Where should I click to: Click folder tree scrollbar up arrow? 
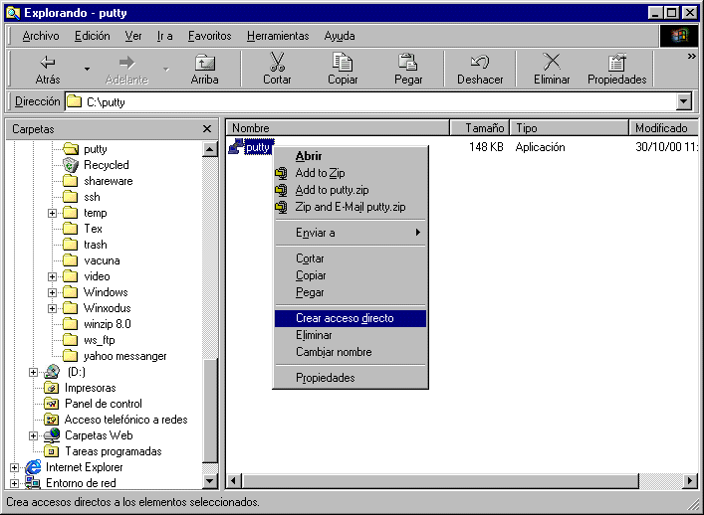click(x=210, y=149)
